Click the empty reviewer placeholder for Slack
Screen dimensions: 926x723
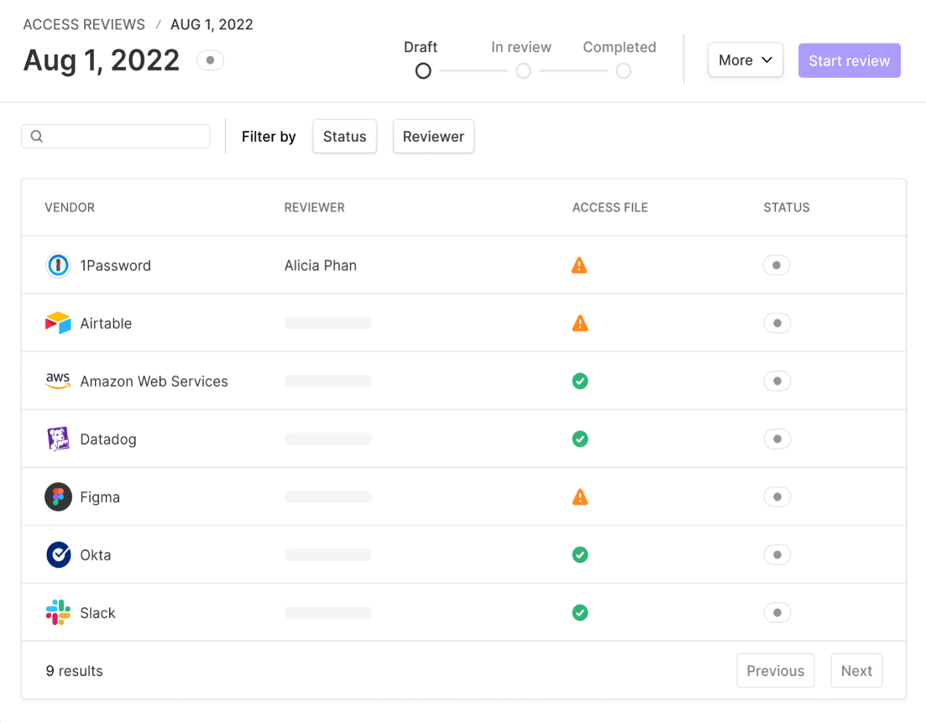tap(327, 612)
